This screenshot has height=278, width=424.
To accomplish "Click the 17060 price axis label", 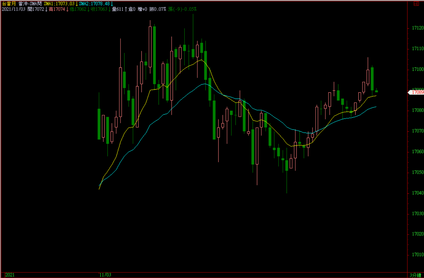I will coord(418,152).
